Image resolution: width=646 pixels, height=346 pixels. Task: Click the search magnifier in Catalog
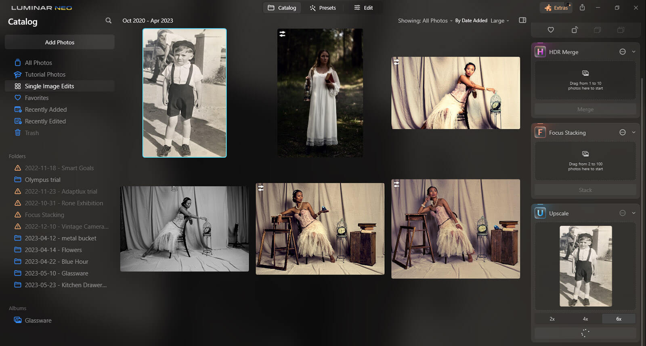pyautogui.click(x=108, y=21)
